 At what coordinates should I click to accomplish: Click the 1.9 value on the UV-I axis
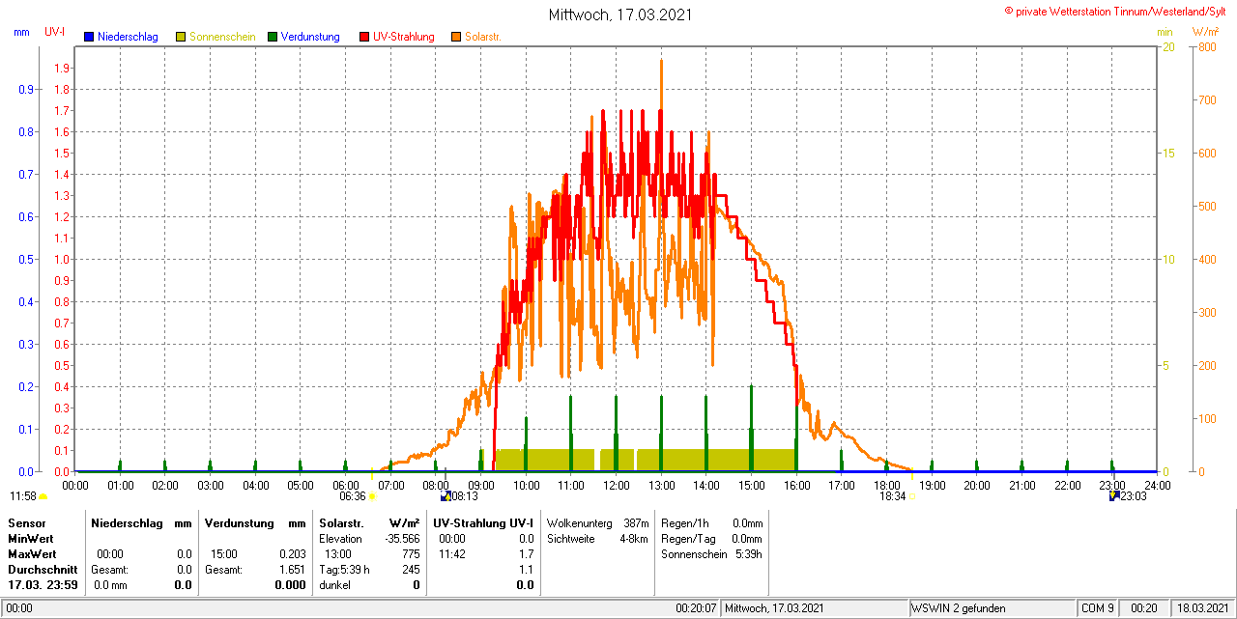62,68
